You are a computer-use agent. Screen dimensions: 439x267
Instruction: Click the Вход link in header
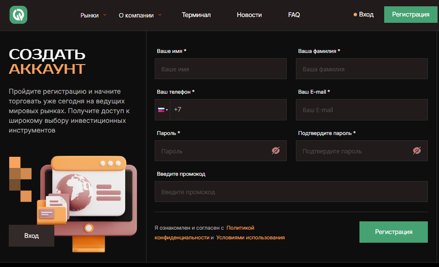(x=366, y=15)
